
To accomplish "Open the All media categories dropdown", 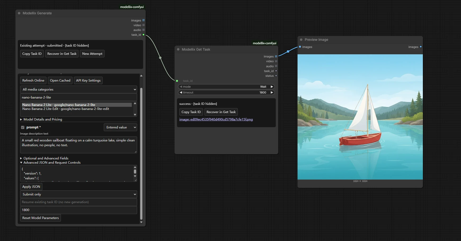I will pos(79,90).
